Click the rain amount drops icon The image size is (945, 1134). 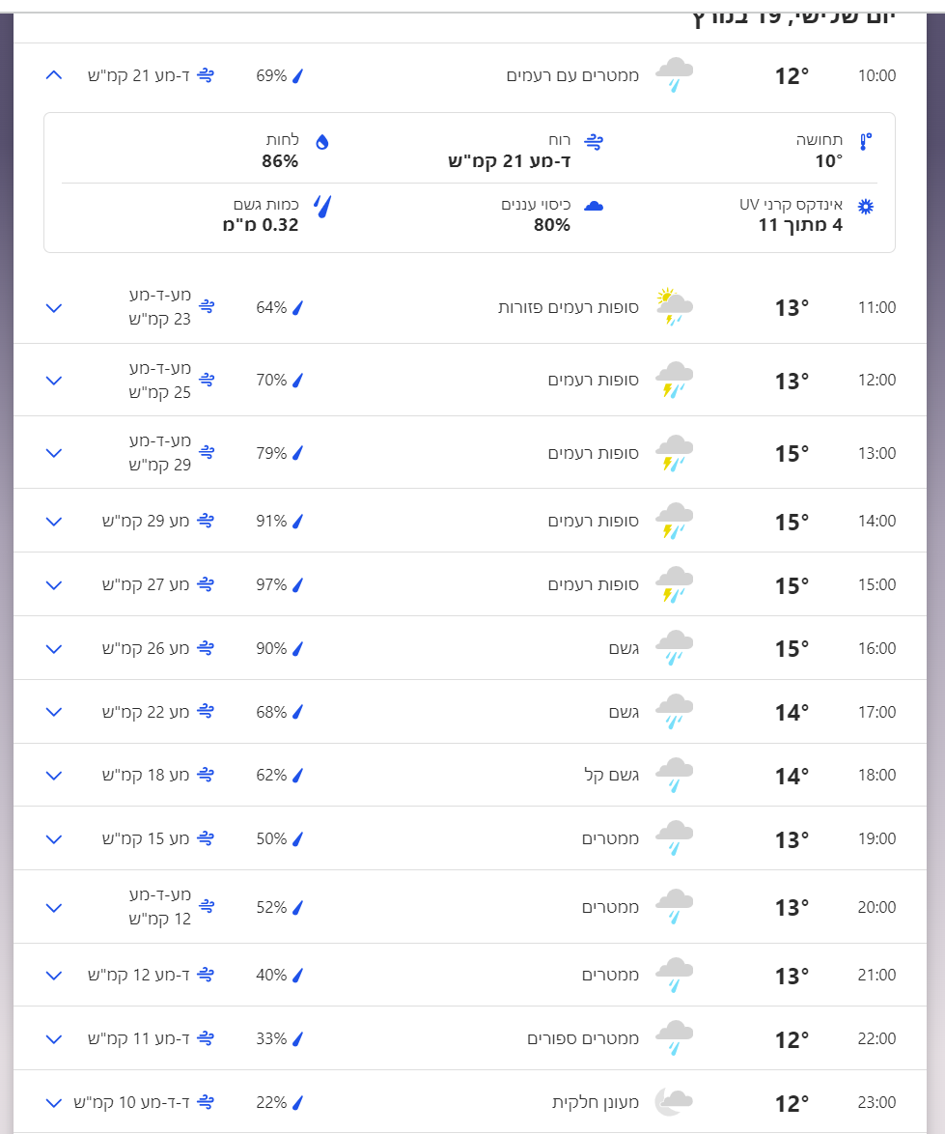pos(322,206)
